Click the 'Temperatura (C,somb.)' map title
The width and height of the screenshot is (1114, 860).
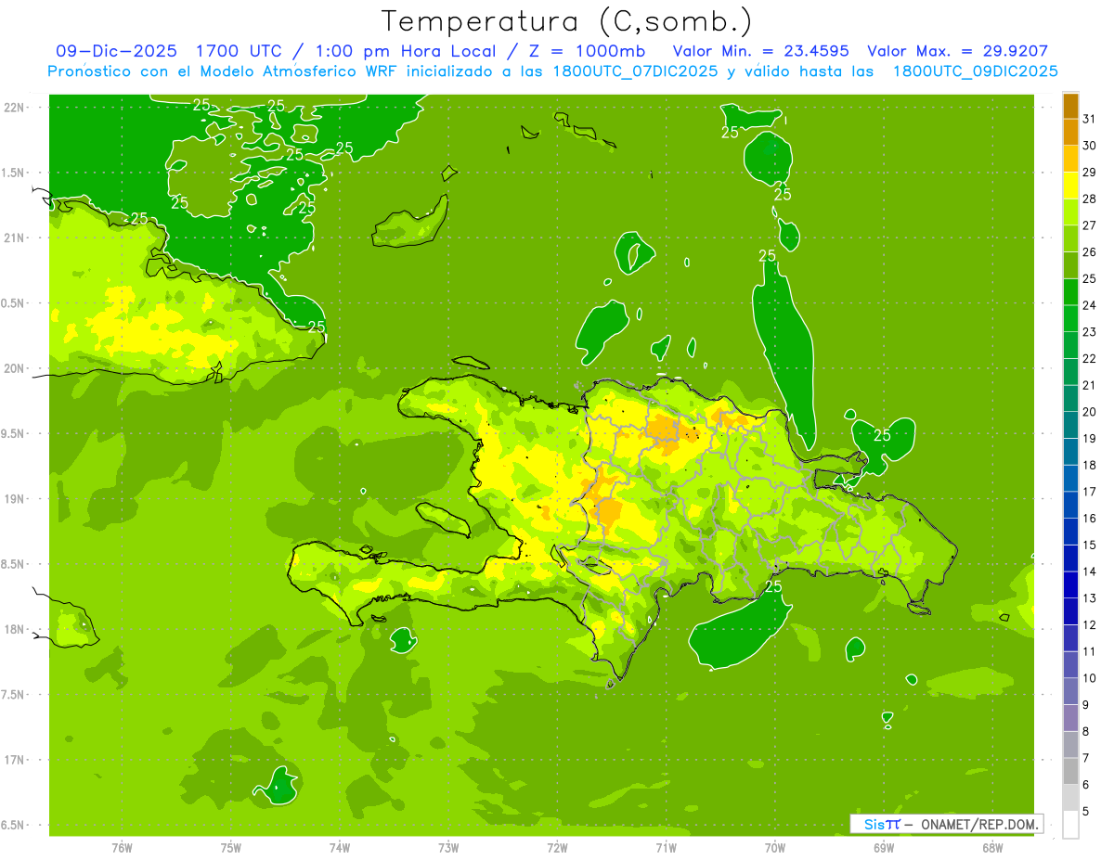click(x=566, y=21)
